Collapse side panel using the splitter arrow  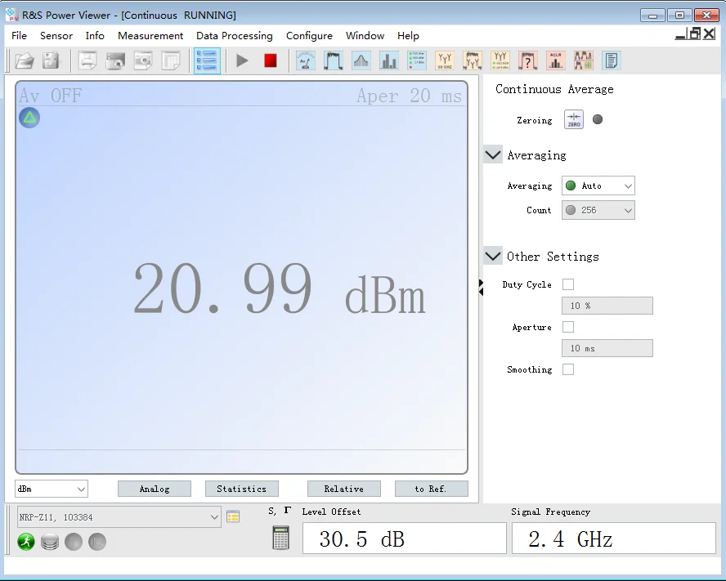pos(481,288)
